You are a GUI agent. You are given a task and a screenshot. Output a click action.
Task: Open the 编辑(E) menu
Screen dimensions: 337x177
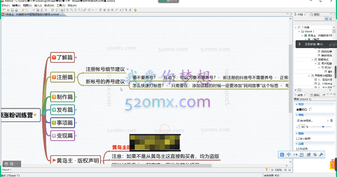tap(16, 5)
